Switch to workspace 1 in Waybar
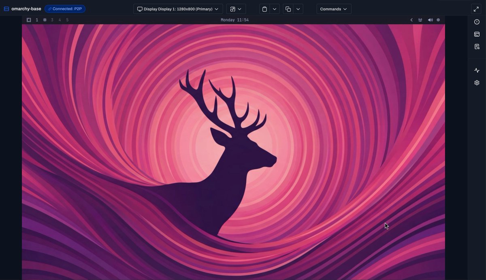The height and width of the screenshot is (280, 486). pyautogui.click(x=37, y=20)
